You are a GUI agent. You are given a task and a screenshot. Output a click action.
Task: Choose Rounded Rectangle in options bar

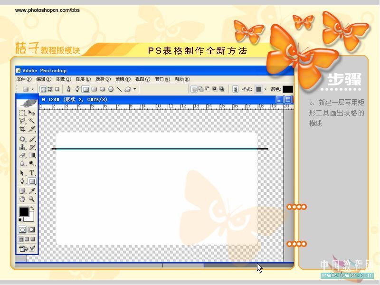(x=94, y=89)
